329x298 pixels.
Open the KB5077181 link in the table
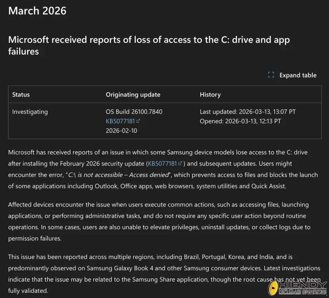click(x=120, y=121)
